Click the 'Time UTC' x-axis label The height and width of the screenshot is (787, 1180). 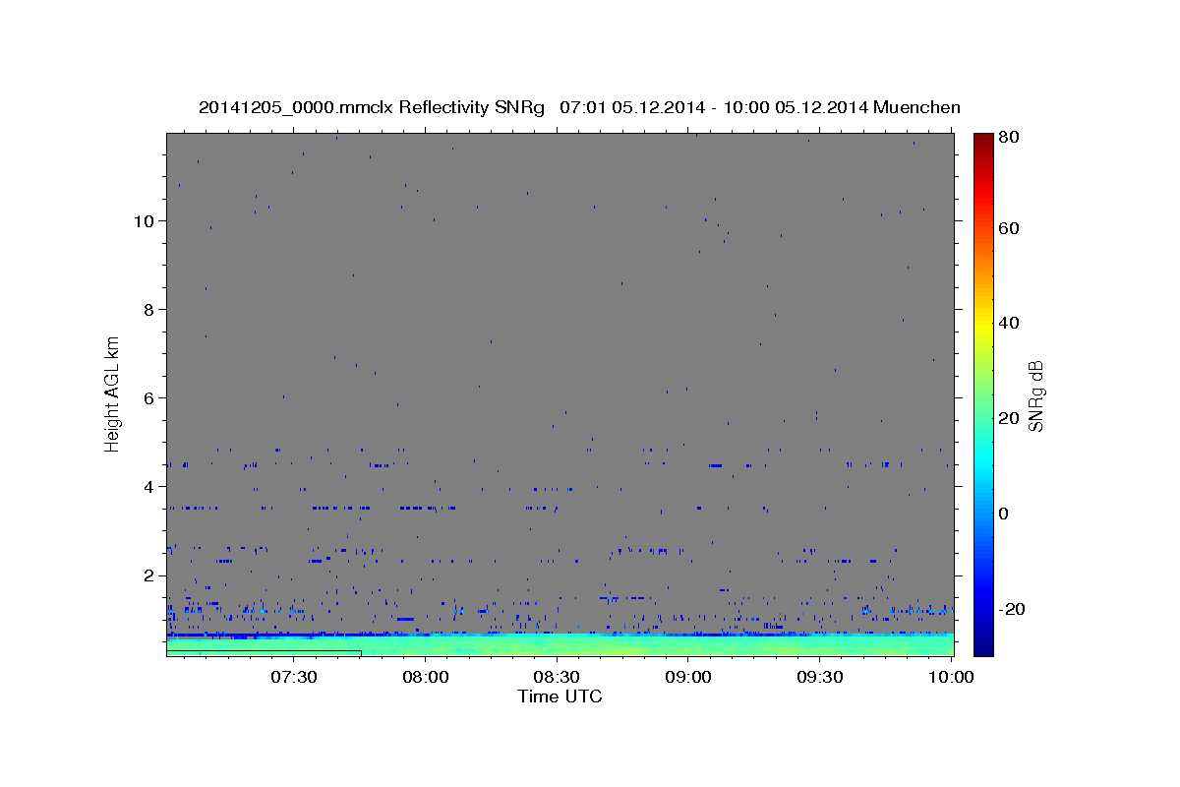(560, 696)
